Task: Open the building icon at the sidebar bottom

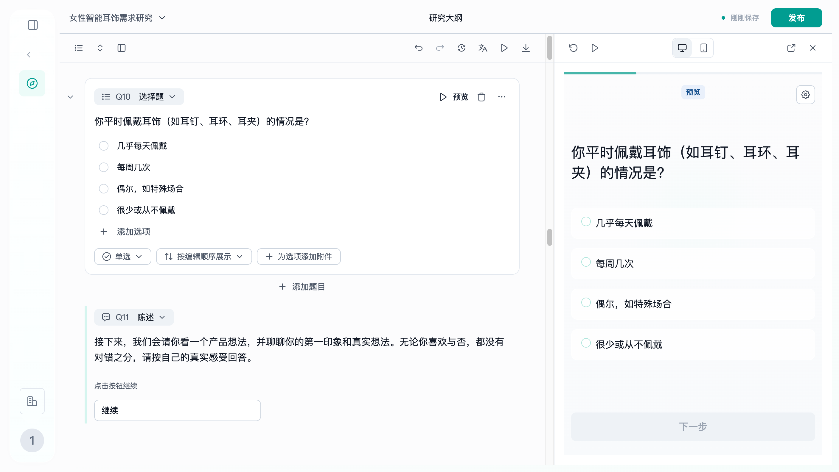Action: [x=32, y=401]
